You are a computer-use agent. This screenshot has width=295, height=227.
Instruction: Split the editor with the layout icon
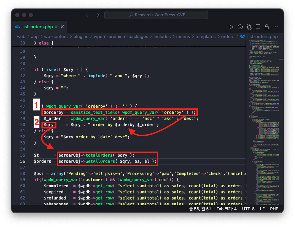click(258, 27)
